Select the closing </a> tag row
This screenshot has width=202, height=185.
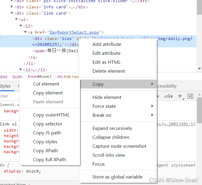[x=33, y=57]
